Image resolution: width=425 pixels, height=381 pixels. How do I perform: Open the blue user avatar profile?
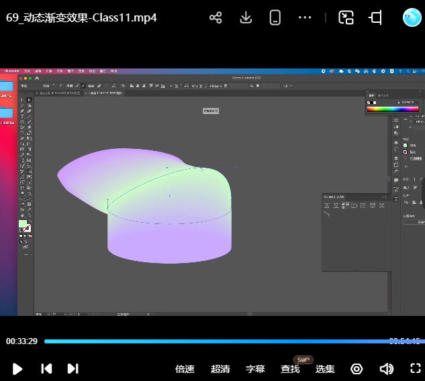pos(411,18)
